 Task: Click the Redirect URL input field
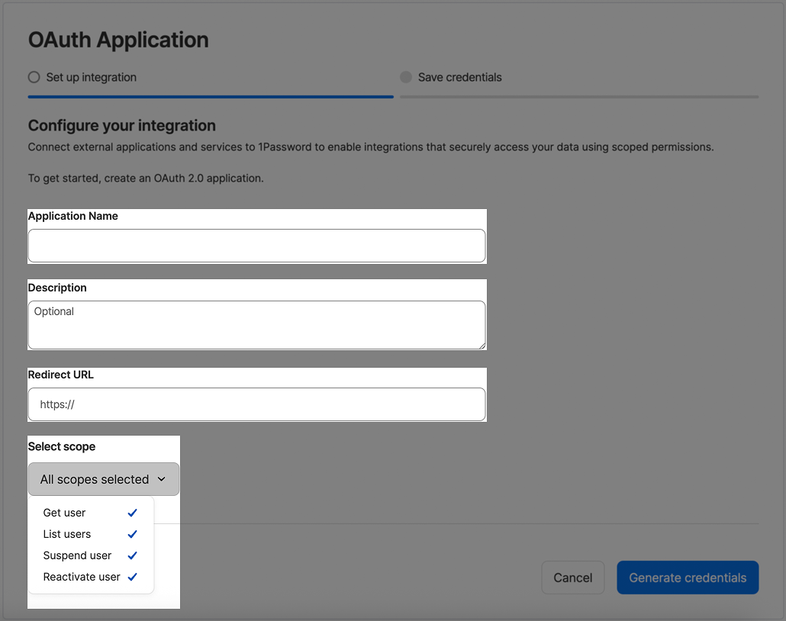coord(256,404)
